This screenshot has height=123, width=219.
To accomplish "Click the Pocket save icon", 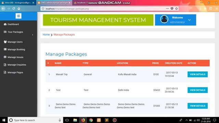I will (172, 9).
